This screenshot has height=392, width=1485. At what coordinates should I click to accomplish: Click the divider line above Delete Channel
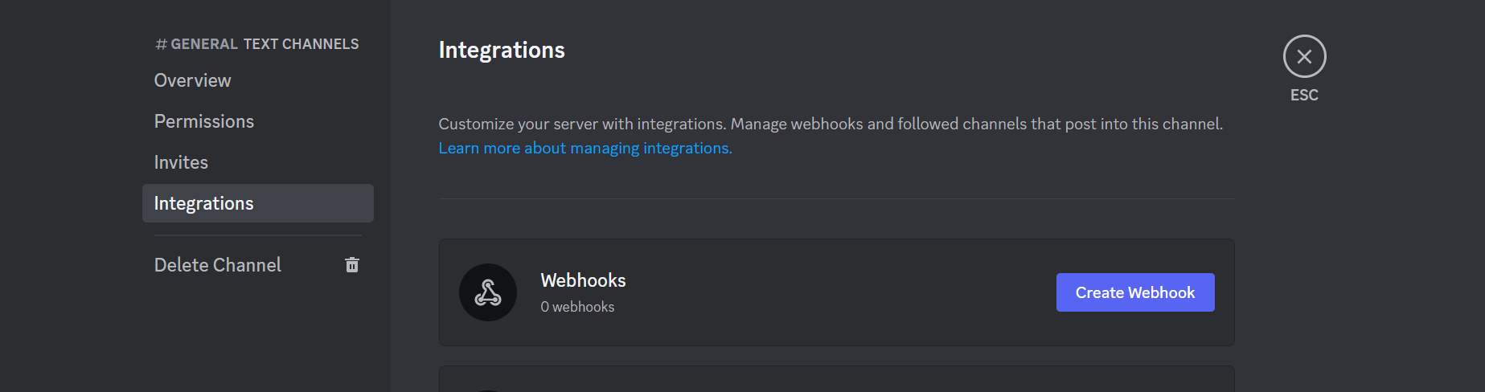point(257,235)
